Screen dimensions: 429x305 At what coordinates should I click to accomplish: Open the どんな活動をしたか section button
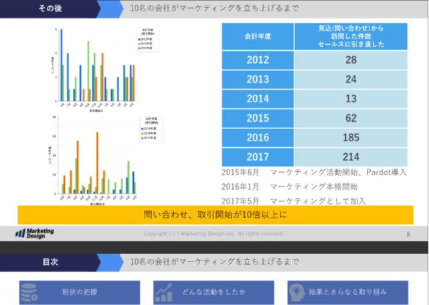click(x=213, y=292)
